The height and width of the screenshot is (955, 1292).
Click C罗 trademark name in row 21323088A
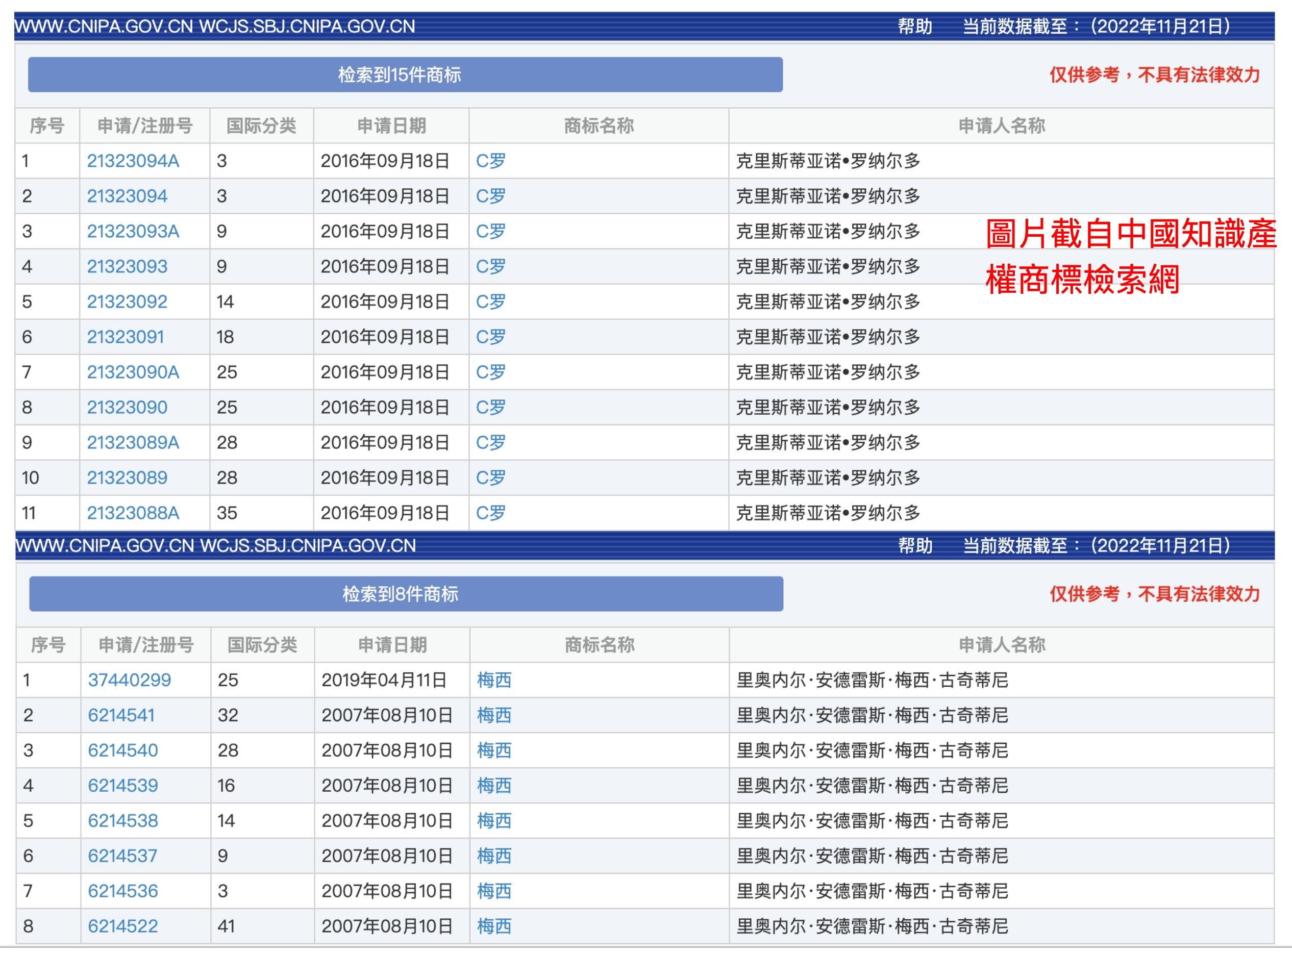click(491, 513)
